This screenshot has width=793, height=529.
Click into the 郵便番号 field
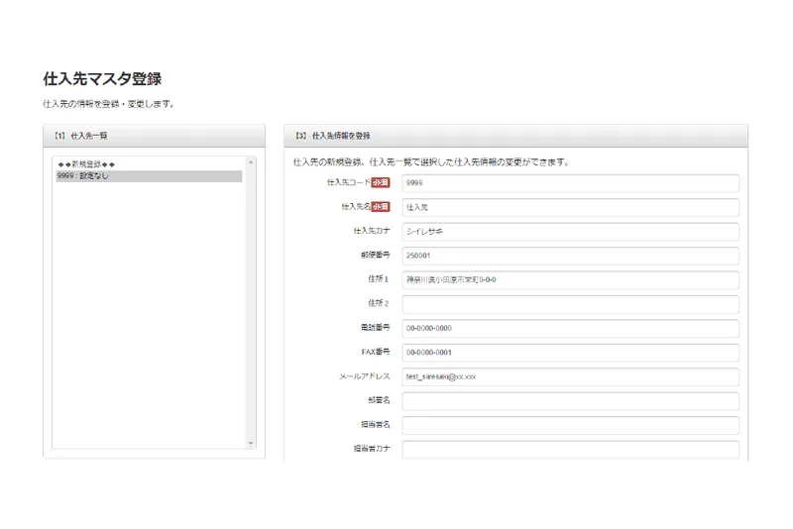pos(571,256)
